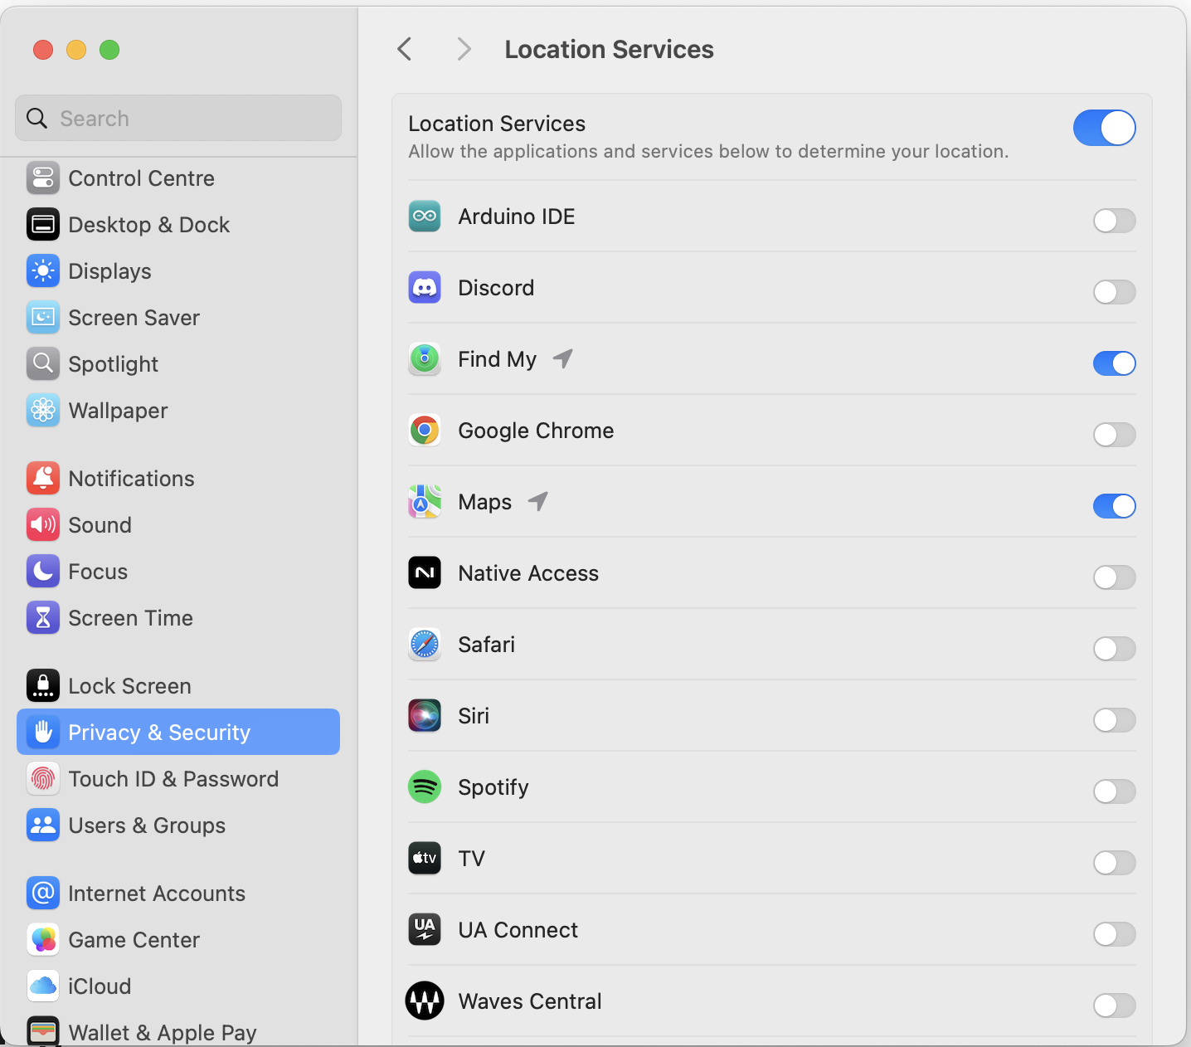Viewport: 1191px width, 1047px height.
Task: Disable location access for Maps
Action: (x=1114, y=506)
